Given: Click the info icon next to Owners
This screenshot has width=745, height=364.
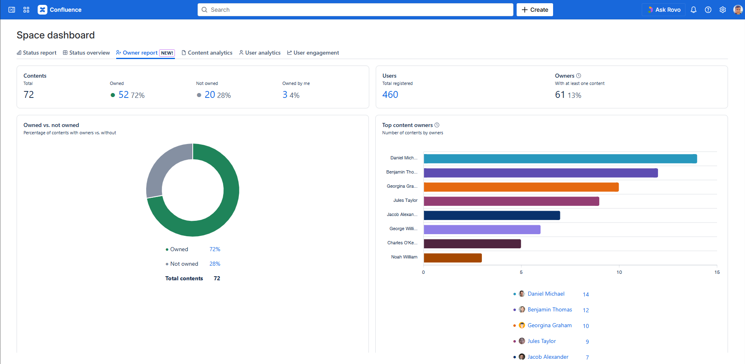Looking at the screenshot, I should coord(579,76).
